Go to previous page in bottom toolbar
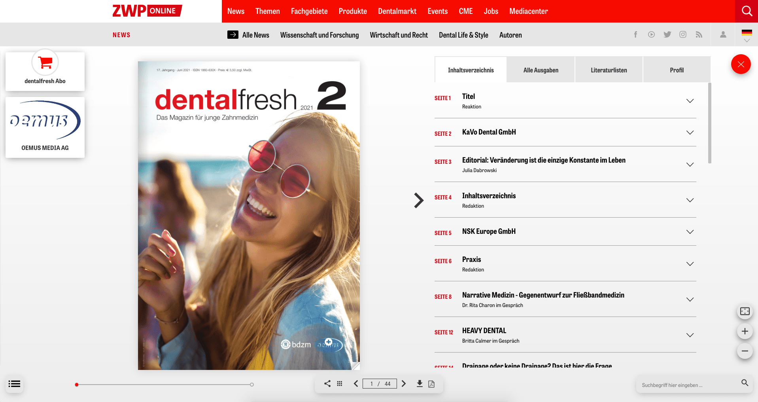Image resolution: width=758 pixels, height=402 pixels. (x=355, y=383)
